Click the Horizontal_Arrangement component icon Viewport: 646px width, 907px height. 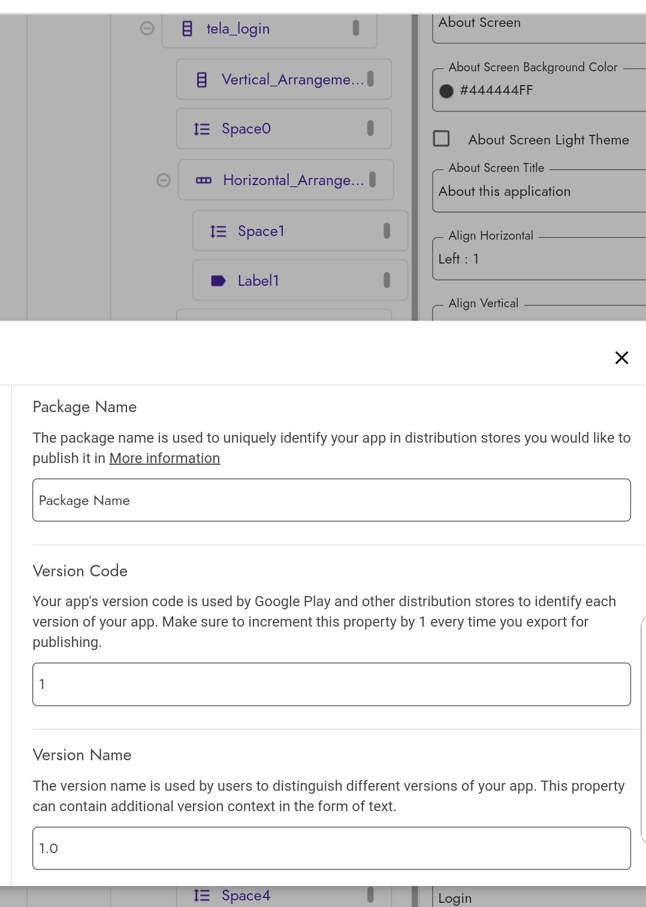click(x=204, y=180)
